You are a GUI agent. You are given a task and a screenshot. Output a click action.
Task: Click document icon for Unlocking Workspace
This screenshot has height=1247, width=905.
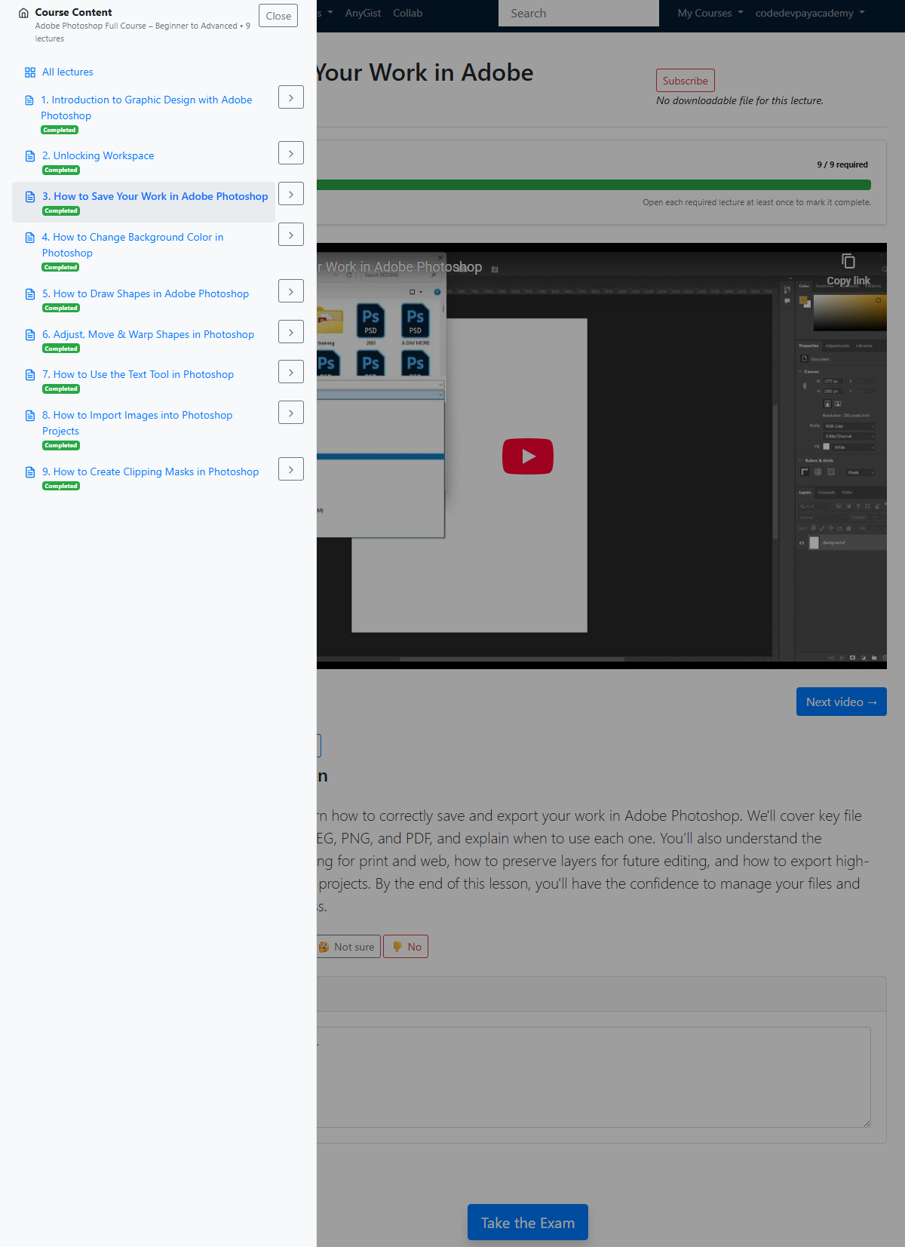click(30, 156)
